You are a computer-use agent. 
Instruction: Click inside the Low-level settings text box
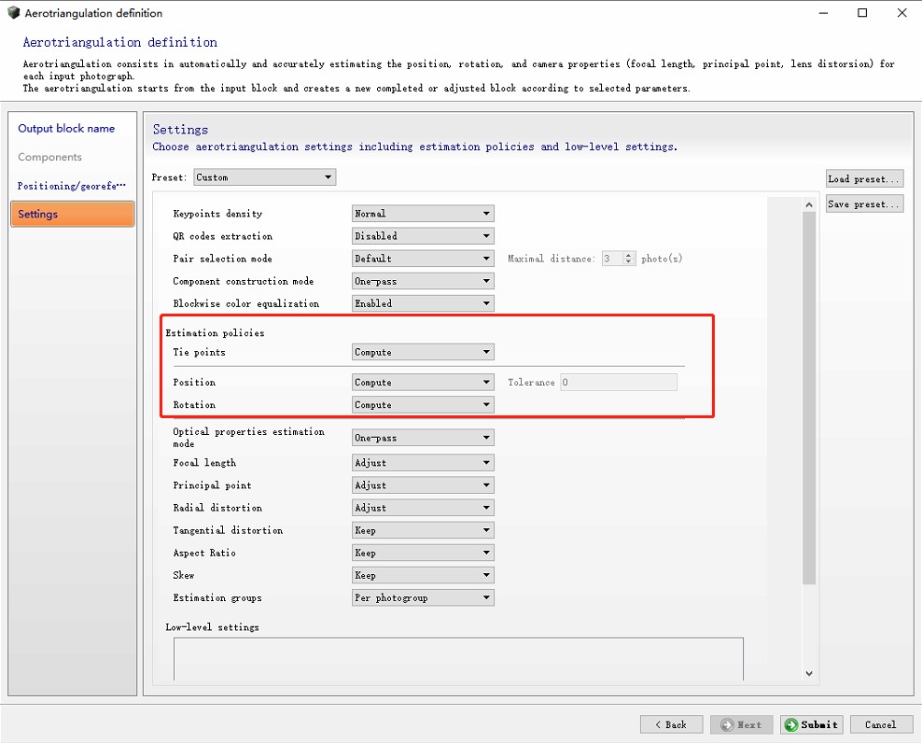458,659
